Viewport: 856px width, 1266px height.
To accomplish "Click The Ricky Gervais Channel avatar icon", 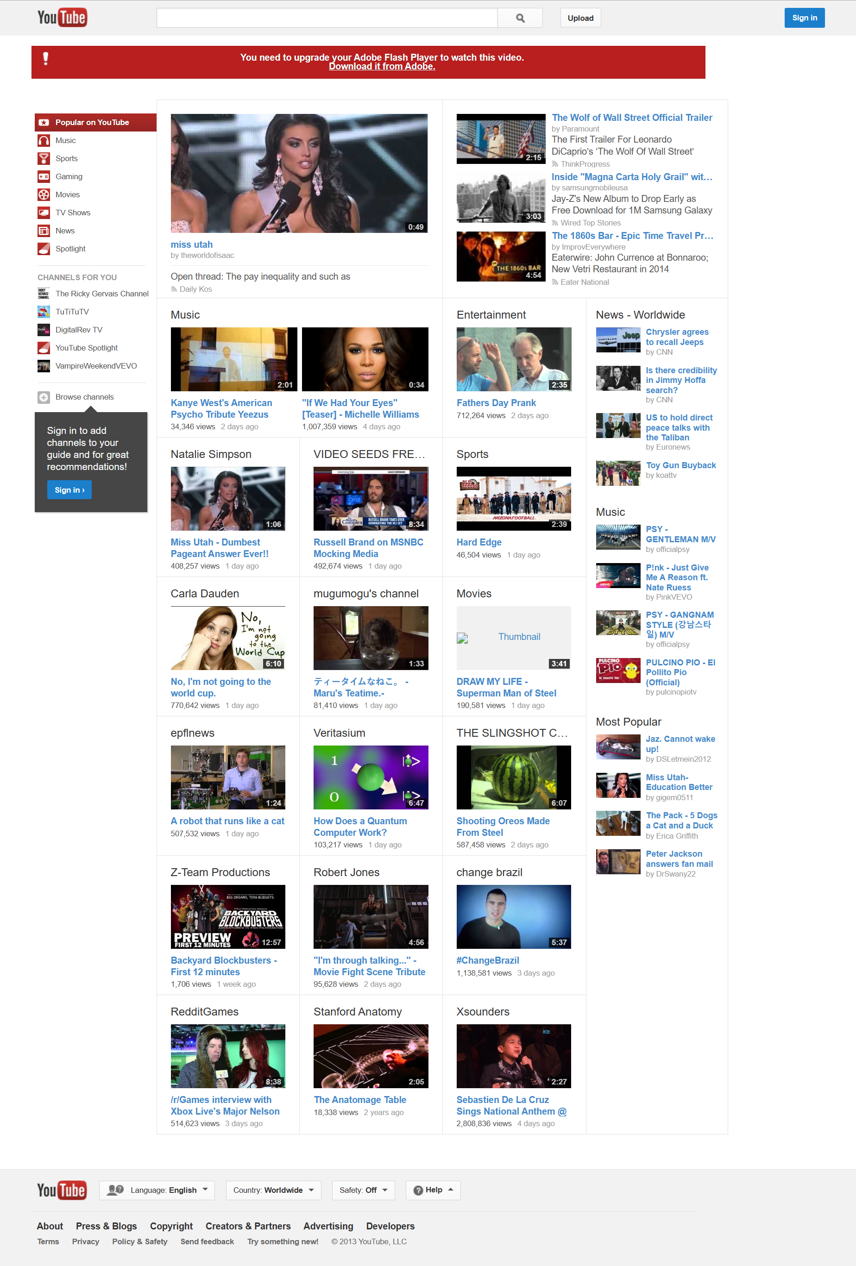I will click(x=44, y=294).
